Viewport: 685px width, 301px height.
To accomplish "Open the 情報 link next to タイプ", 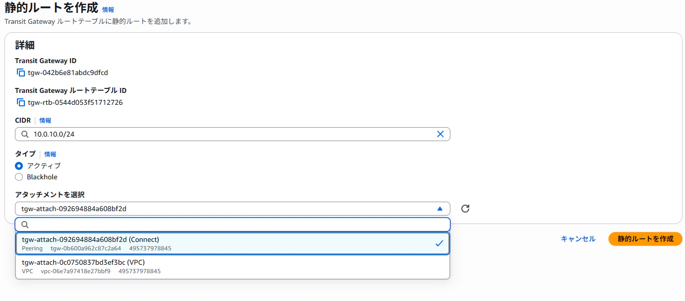I will point(50,154).
